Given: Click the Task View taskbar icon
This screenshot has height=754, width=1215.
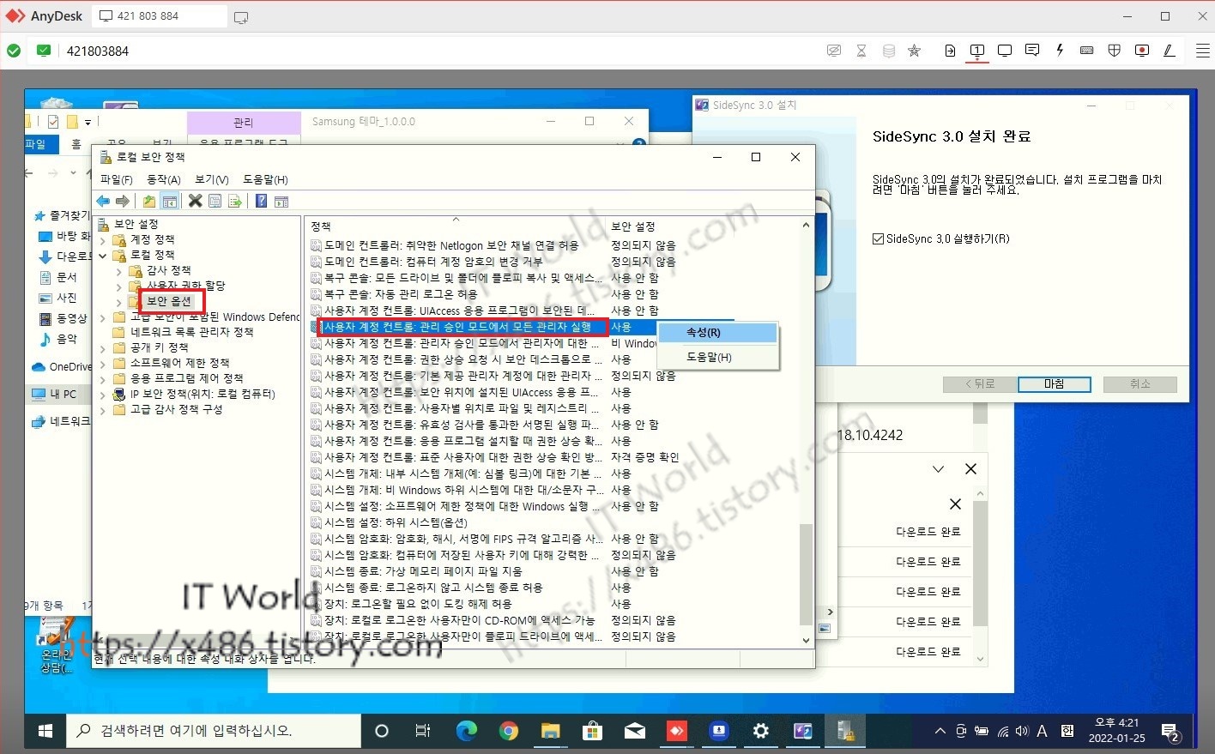Looking at the screenshot, I should click(x=423, y=731).
